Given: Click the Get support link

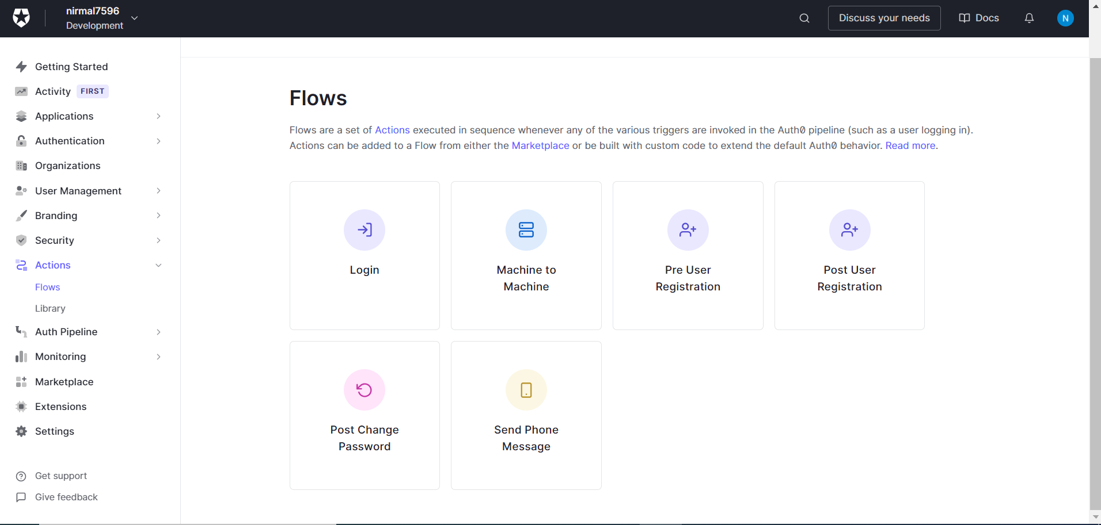Looking at the screenshot, I should click(61, 476).
